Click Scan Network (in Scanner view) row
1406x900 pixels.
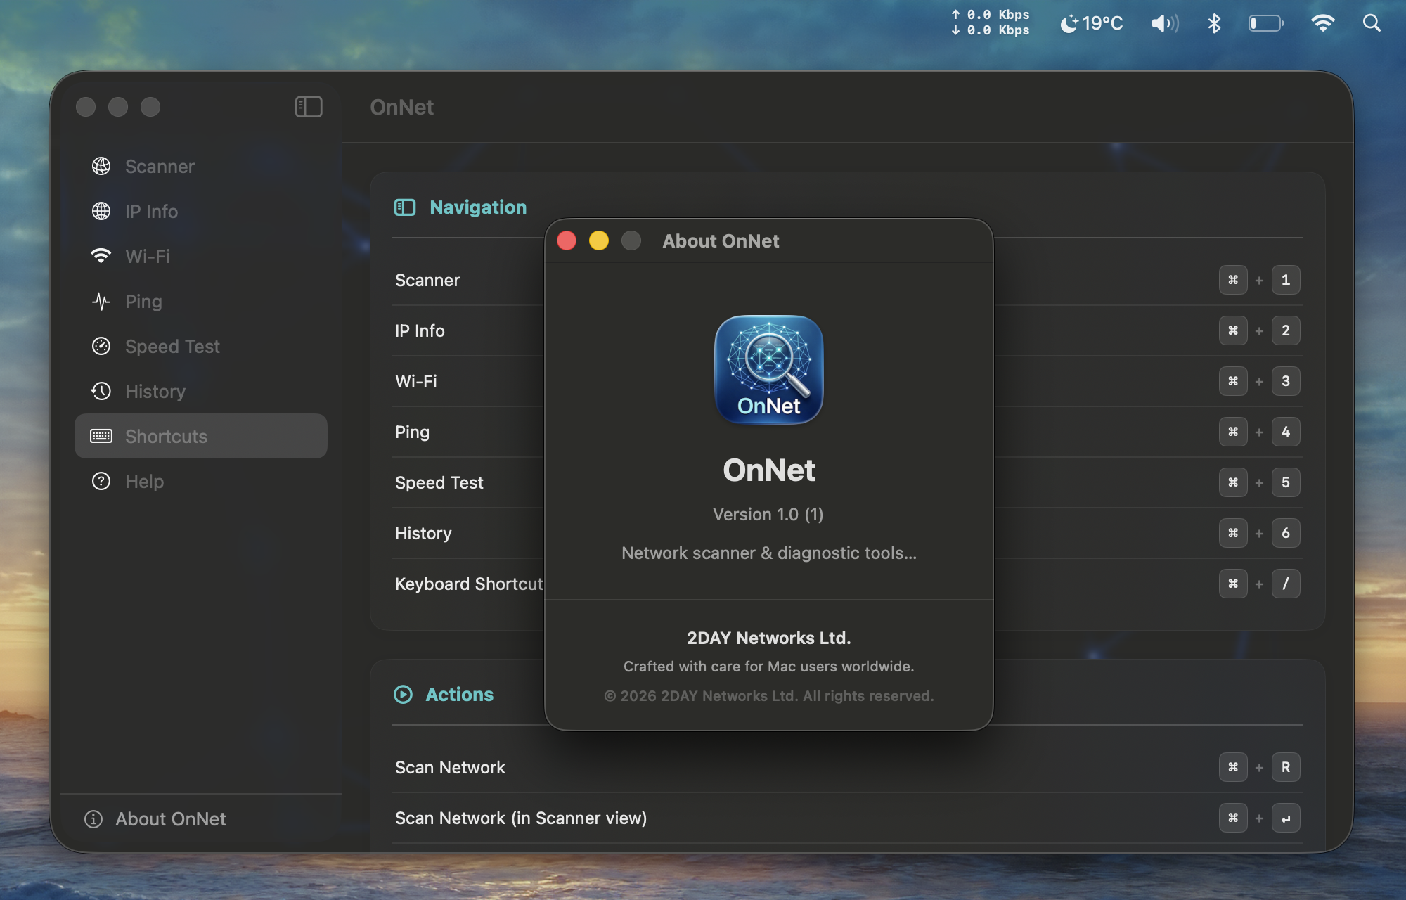point(847,818)
